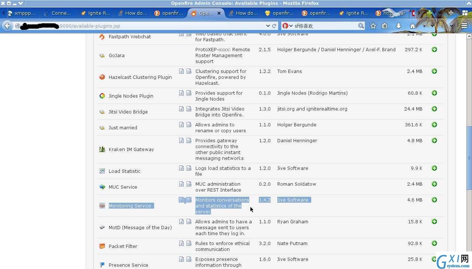
Task: Click the Load Statistic chart icon
Action: click(102, 171)
